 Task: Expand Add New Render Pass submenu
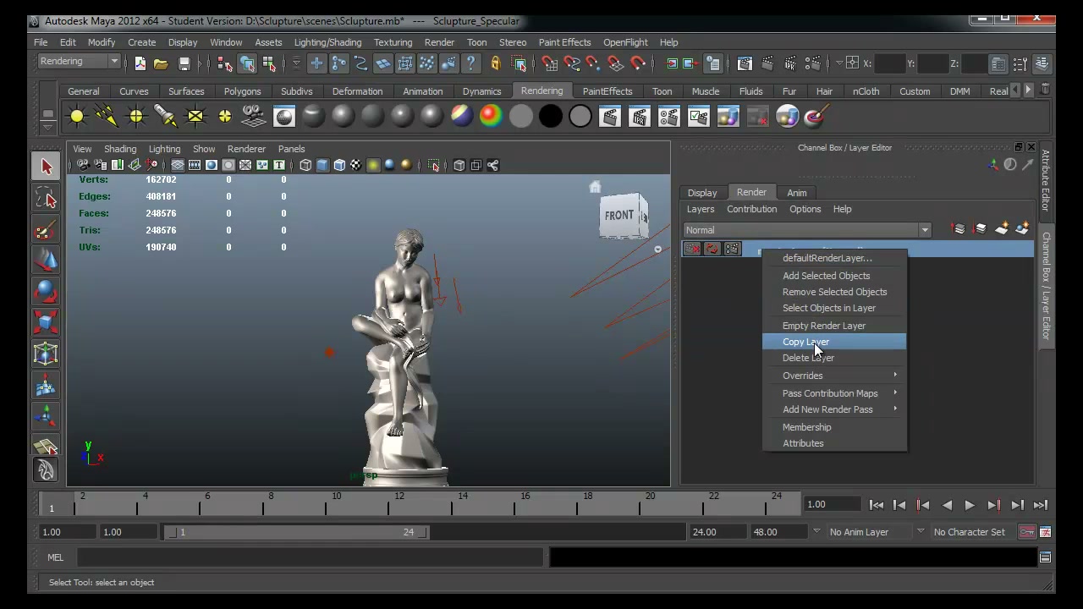click(834, 409)
